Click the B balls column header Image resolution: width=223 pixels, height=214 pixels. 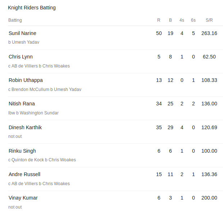click(x=170, y=20)
